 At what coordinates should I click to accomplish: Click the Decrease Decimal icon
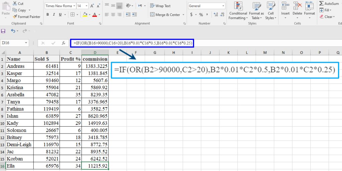tap(222, 15)
